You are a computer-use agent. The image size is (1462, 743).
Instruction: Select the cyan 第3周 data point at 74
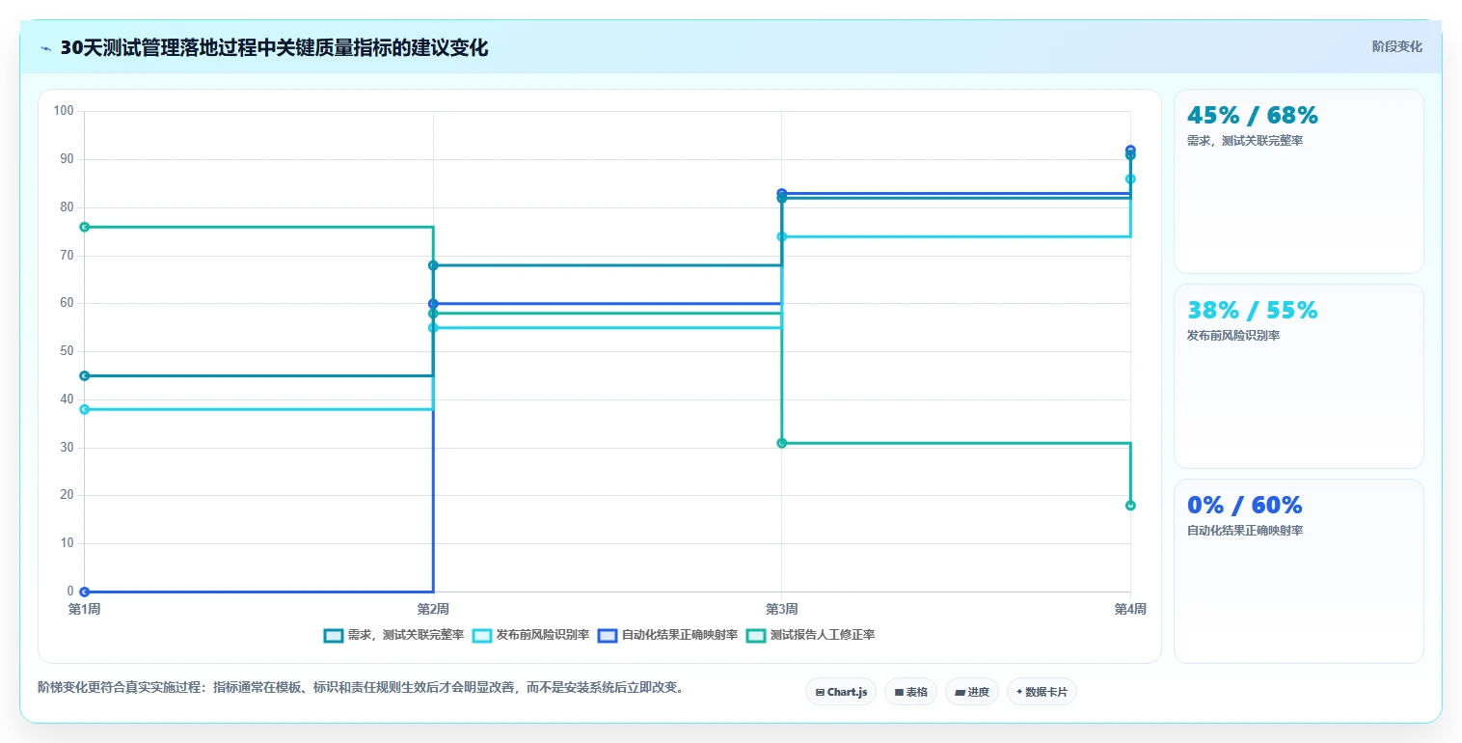pyautogui.click(x=781, y=236)
